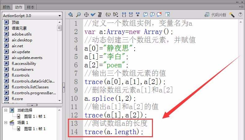Collapse selection icon in toolbar
The width and height of the screenshot is (245, 140).
pyautogui.click(x=131, y=15)
